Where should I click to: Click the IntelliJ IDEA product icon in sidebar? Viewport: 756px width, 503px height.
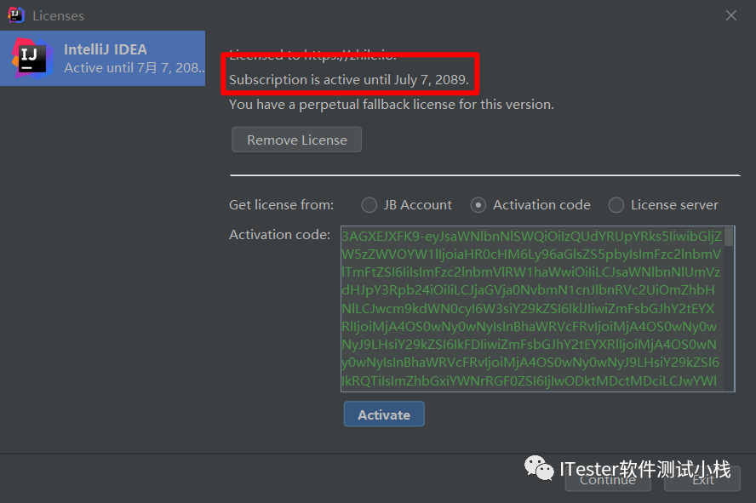click(33, 58)
